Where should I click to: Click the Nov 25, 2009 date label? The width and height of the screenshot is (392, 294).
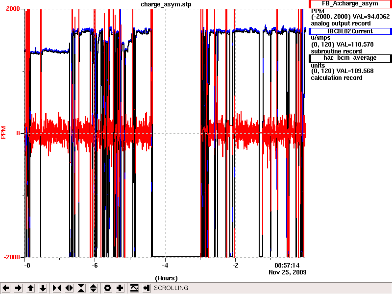coord(288,272)
